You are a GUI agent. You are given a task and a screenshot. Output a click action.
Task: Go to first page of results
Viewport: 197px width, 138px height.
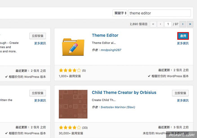[153, 24]
